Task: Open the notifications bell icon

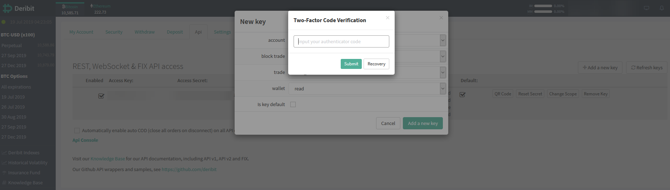Action: [662, 8]
